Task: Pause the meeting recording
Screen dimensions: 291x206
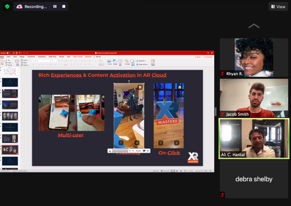Action: [x=55, y=6]
